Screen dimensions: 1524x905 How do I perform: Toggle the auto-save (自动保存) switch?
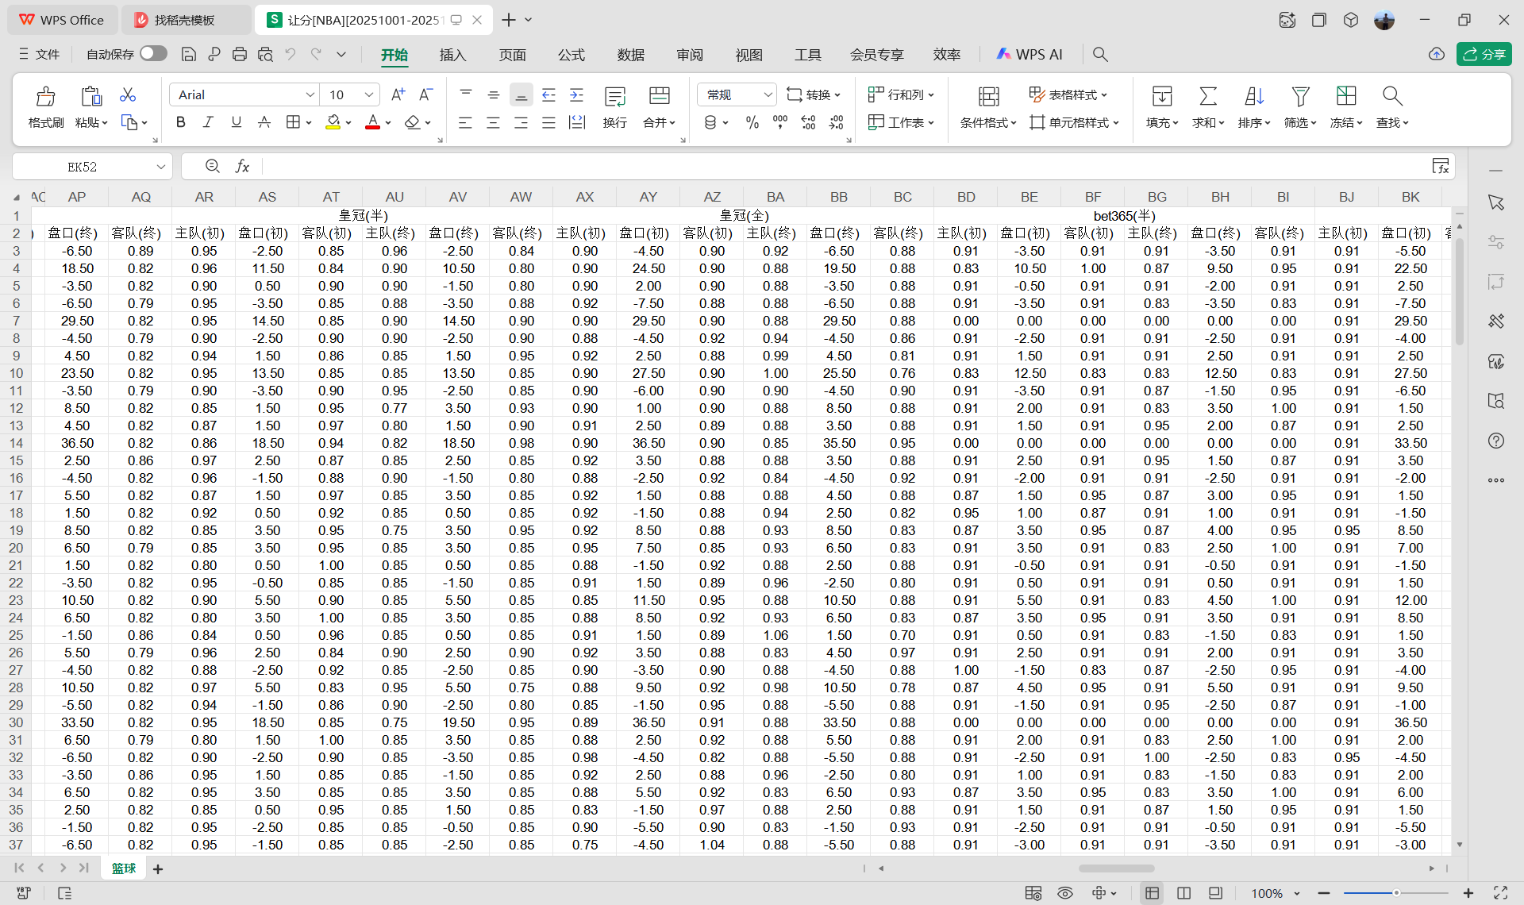tap(153, 53)
